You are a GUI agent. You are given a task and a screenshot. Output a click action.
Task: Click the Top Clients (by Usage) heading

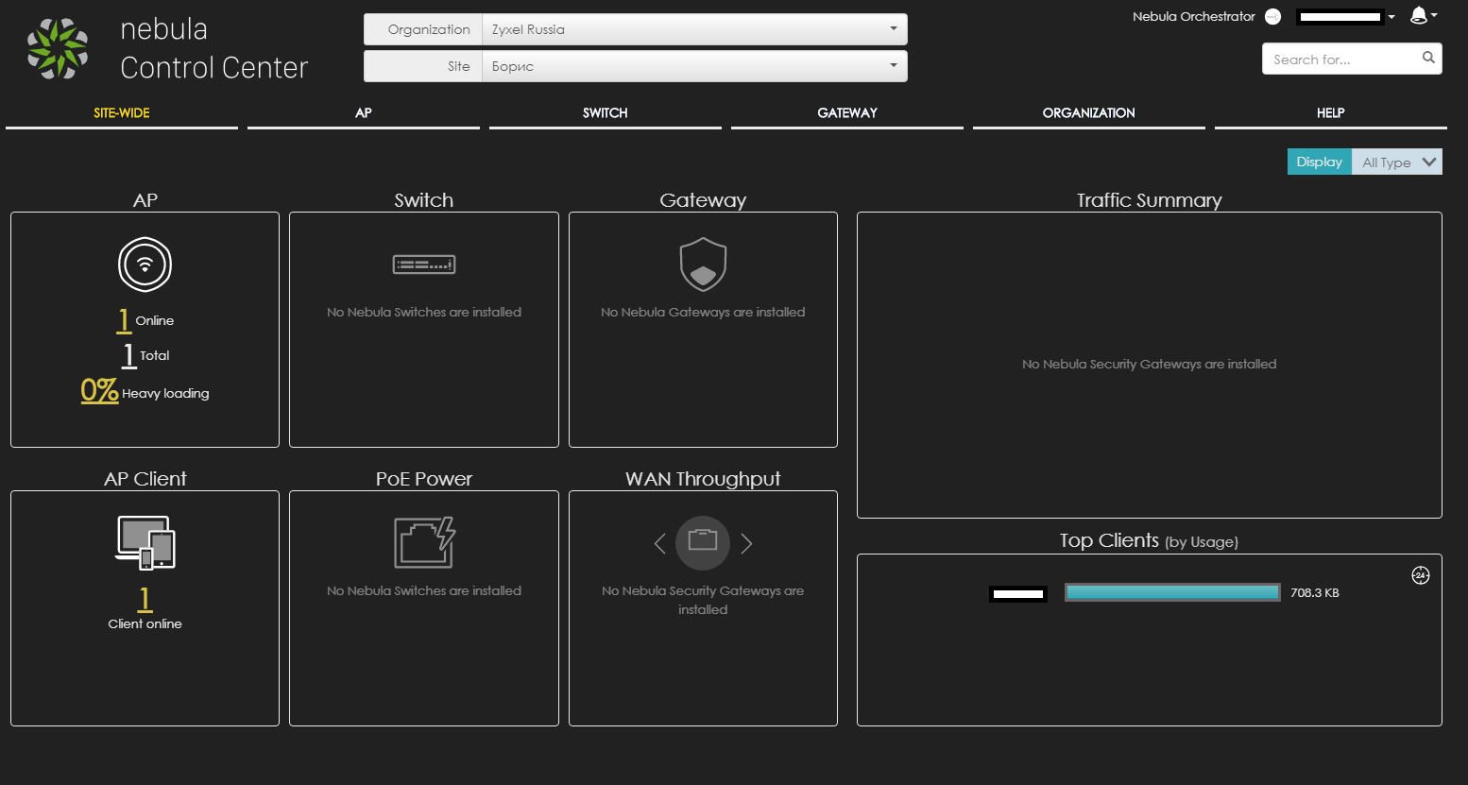pos(1149,540)
